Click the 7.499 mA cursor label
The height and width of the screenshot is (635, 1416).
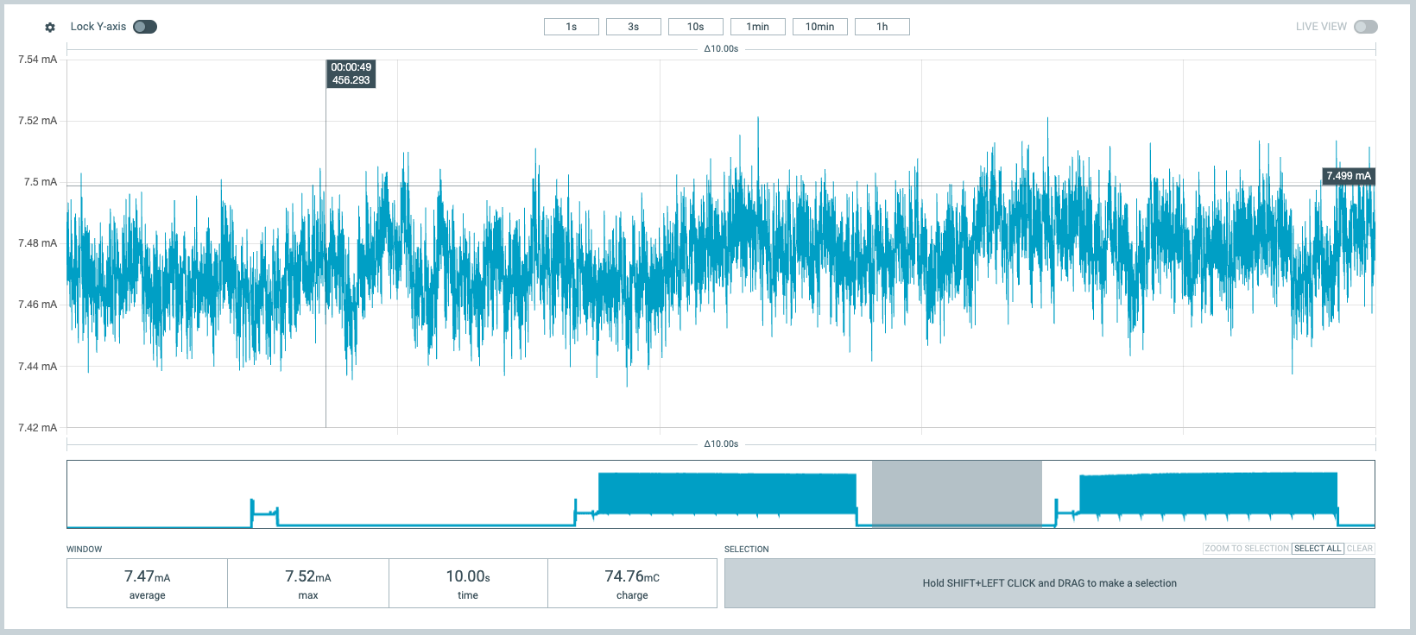click(x=1349, y=176)
